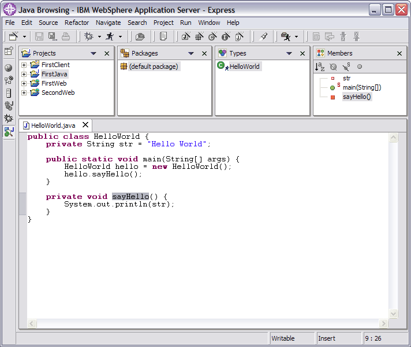Select the (default package) entry
The height and width of the screenshot is (347, 411).
pos(154,67)
